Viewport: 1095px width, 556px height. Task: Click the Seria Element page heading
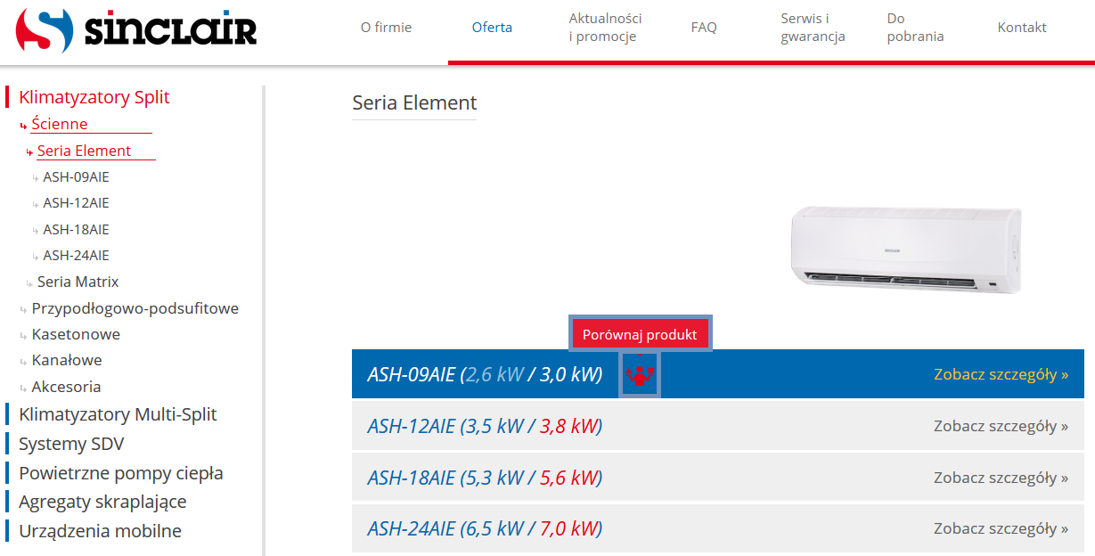[414, 102]
